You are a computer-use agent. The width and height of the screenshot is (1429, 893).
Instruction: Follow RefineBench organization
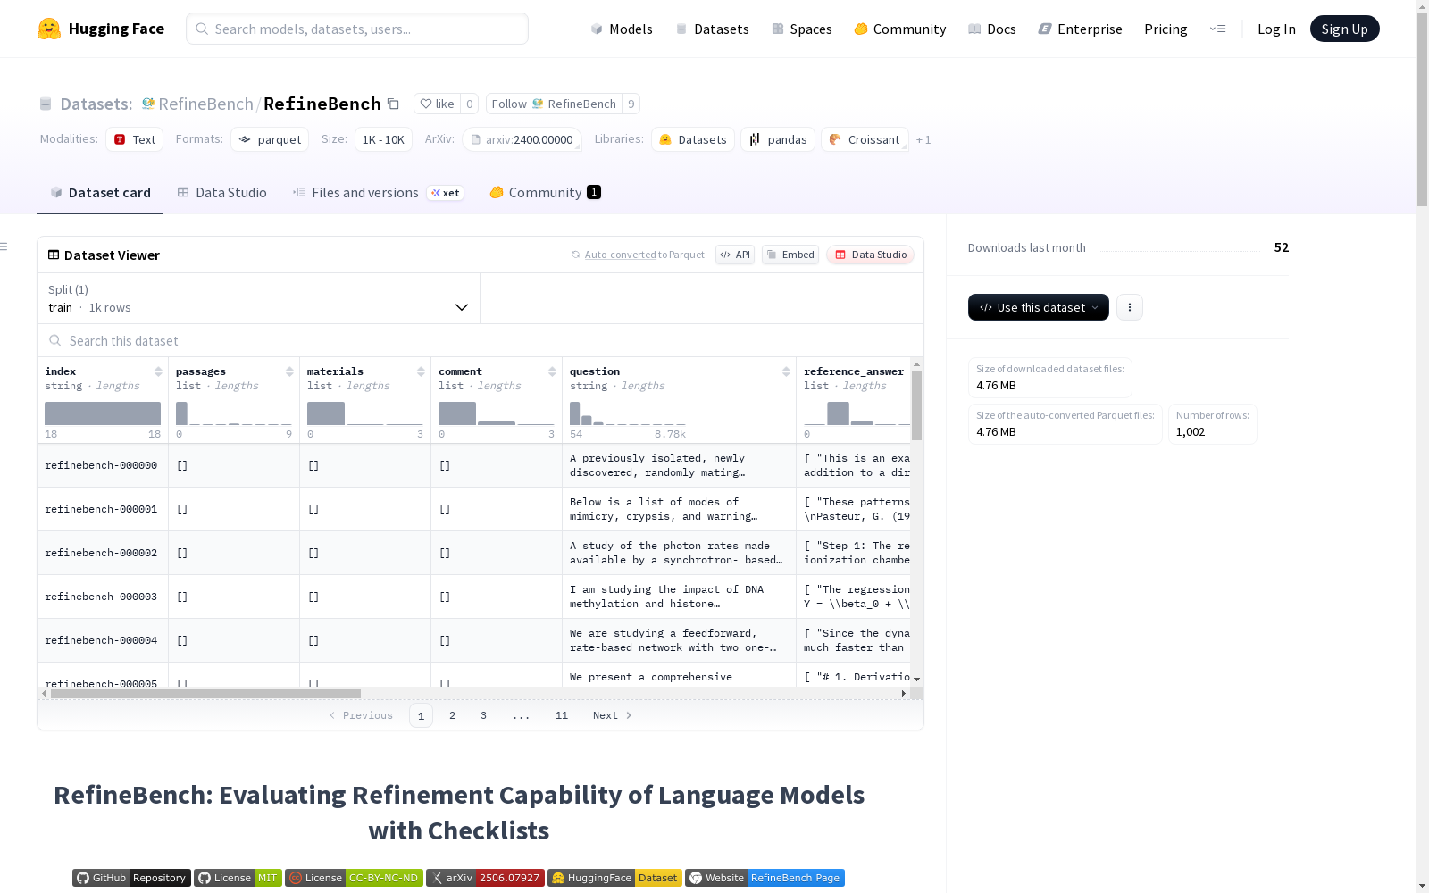554,104
